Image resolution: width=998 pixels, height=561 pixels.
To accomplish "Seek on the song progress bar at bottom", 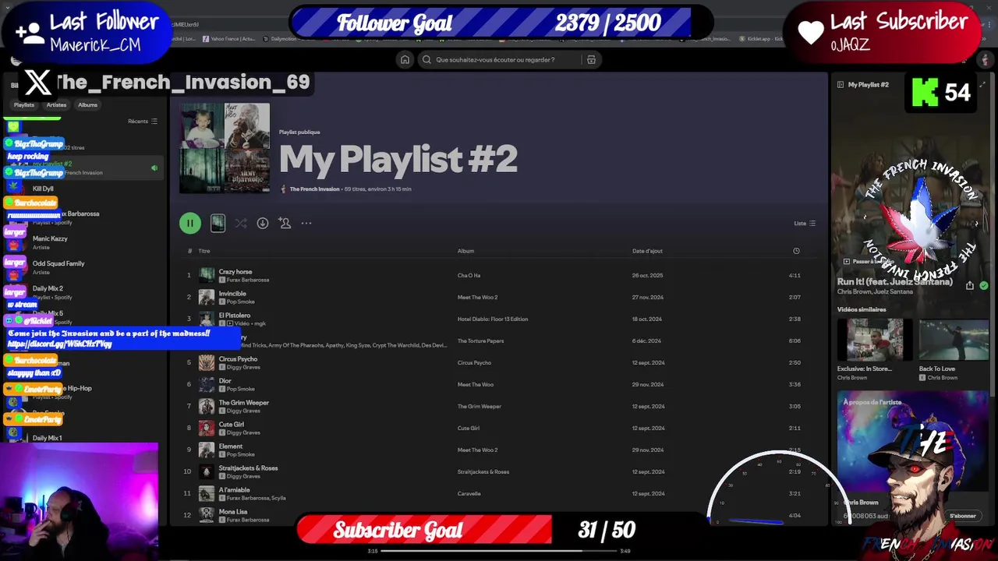I will click(x=499, y=551).
